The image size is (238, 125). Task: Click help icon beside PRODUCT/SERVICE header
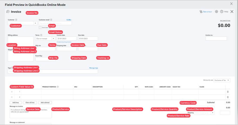pos(58,87)
